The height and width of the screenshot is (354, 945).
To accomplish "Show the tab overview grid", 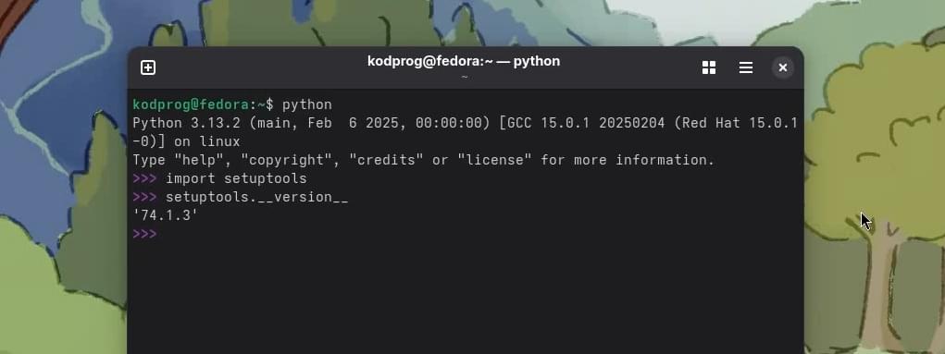I will click(709, 67).
